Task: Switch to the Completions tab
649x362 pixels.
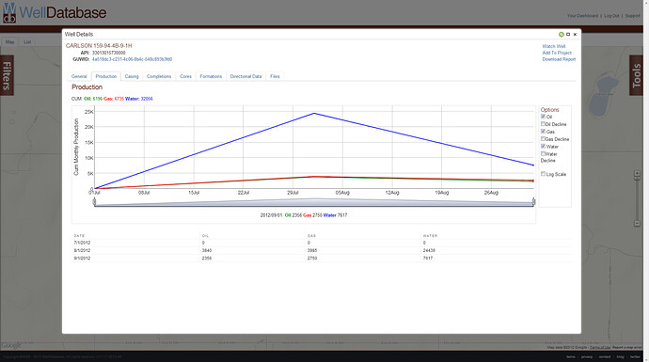Action: point(159,76)
